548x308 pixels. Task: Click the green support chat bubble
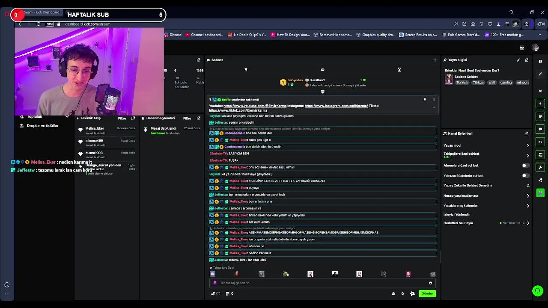point(538,291)
